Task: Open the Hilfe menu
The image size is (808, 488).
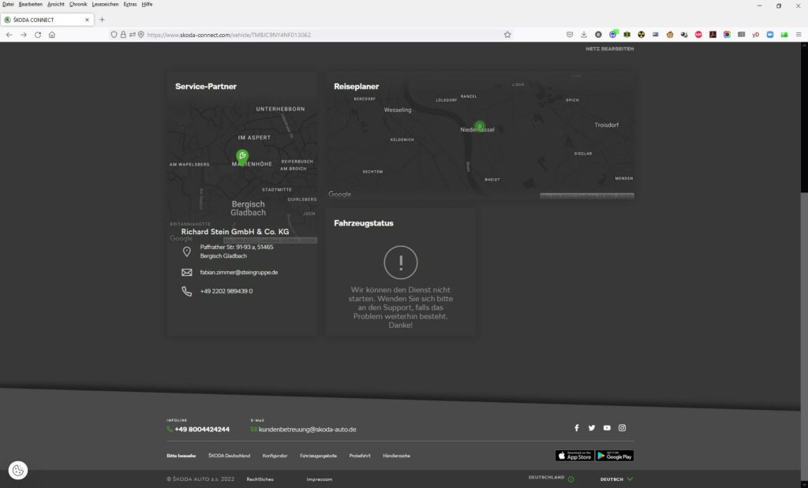Action: [x=147, y=4]
